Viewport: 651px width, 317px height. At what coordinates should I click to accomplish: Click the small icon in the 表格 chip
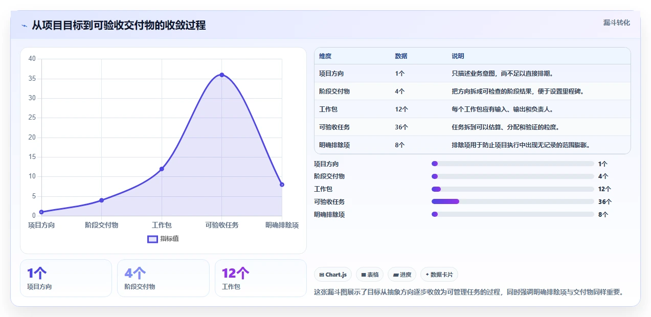[x=364, y=275]
